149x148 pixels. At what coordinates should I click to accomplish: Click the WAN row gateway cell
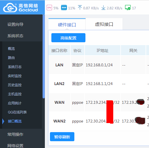(133, 102)
